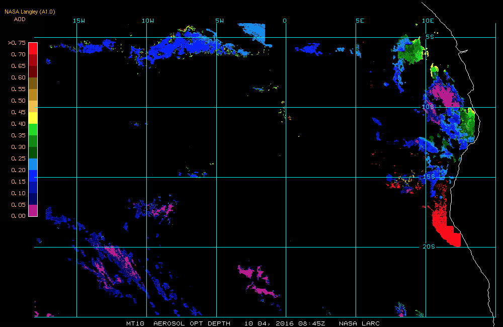This screenshot has width=503, height=327.
Task: Select the light blue swatch between 0.25 and 0.20
Action: point(33,164)
